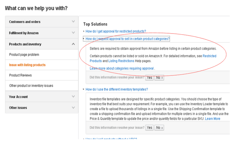Expand the Fulfilment by Amazon chevron
This screenshot has width=240, height=142.
click(73, 33)
